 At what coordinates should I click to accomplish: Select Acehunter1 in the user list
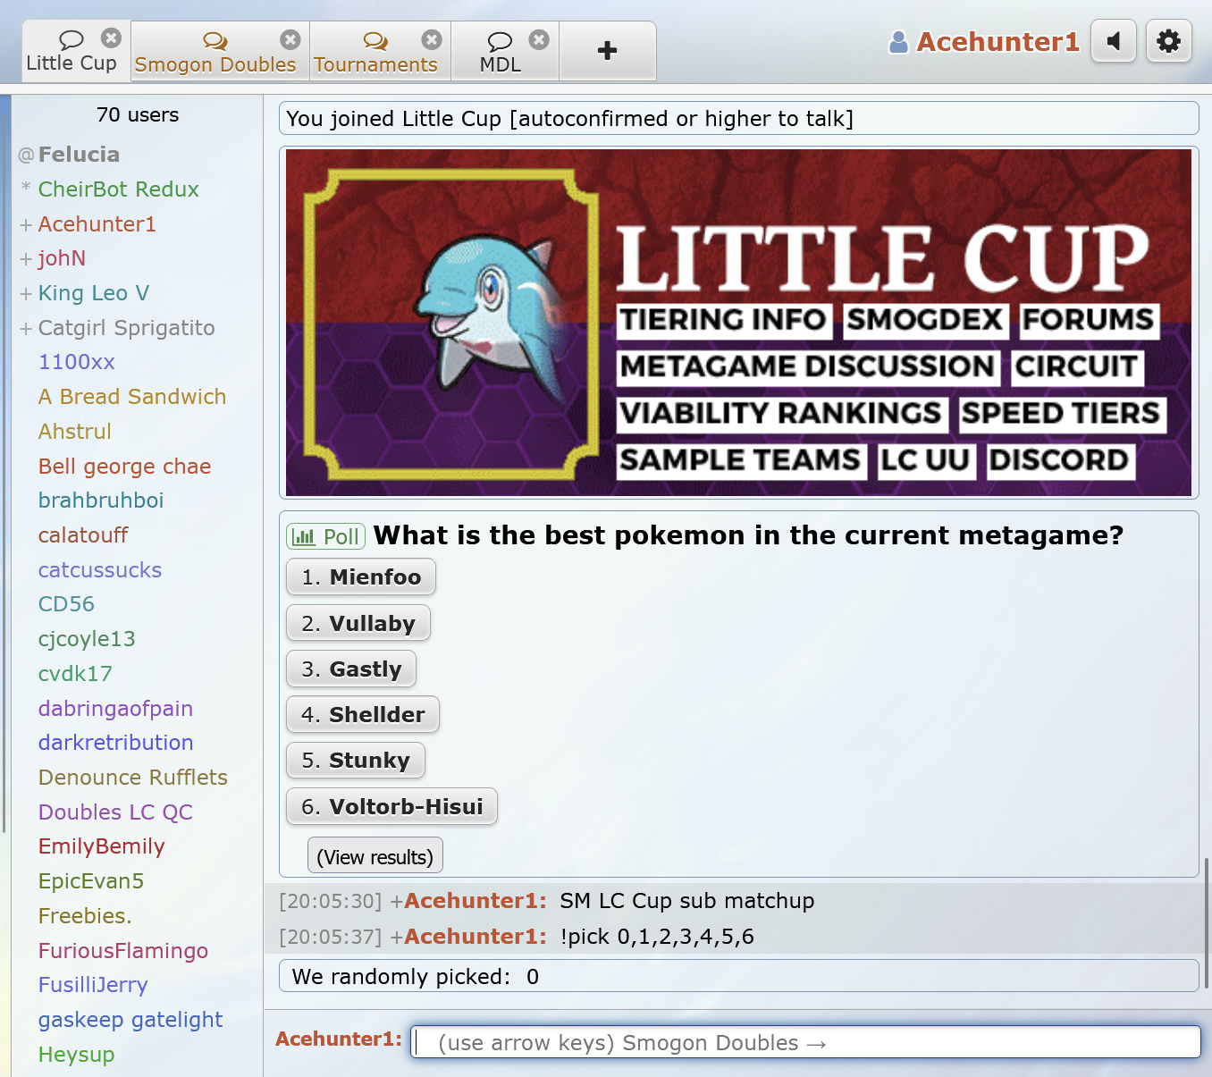coord(97,224)
